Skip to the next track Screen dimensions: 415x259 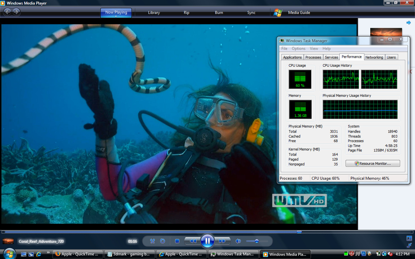point(222,241)
